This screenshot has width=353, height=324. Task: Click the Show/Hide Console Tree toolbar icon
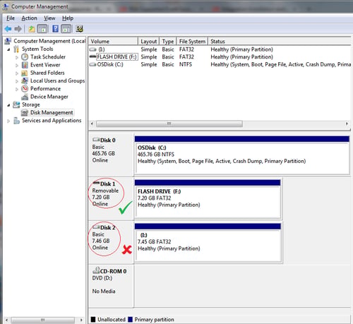click(x=42, y=29)
